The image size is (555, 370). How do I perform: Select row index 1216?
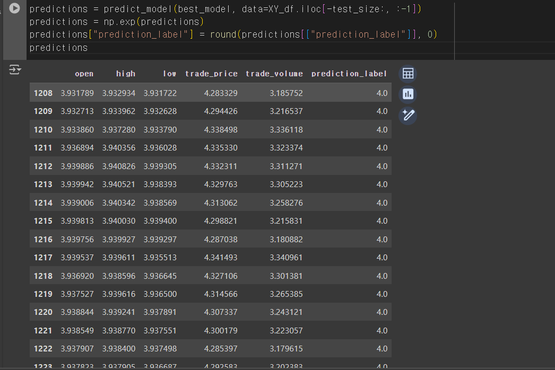click(43, 240)
